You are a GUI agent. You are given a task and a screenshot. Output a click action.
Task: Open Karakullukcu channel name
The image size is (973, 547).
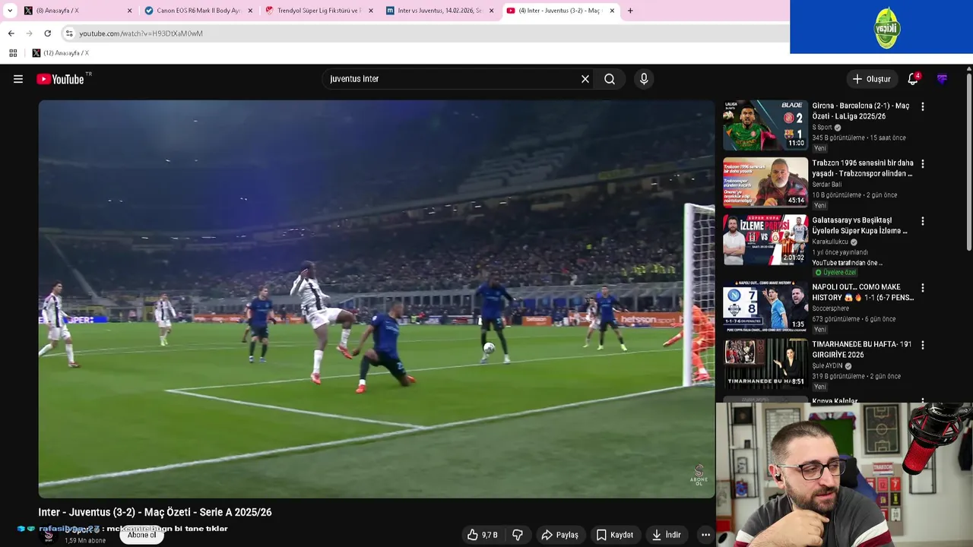830,242
